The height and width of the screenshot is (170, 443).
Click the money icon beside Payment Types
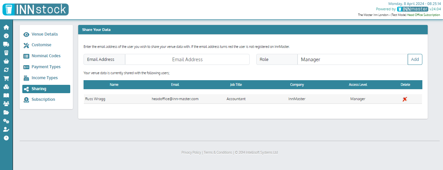pyautogui.click(x=26, y=67)
